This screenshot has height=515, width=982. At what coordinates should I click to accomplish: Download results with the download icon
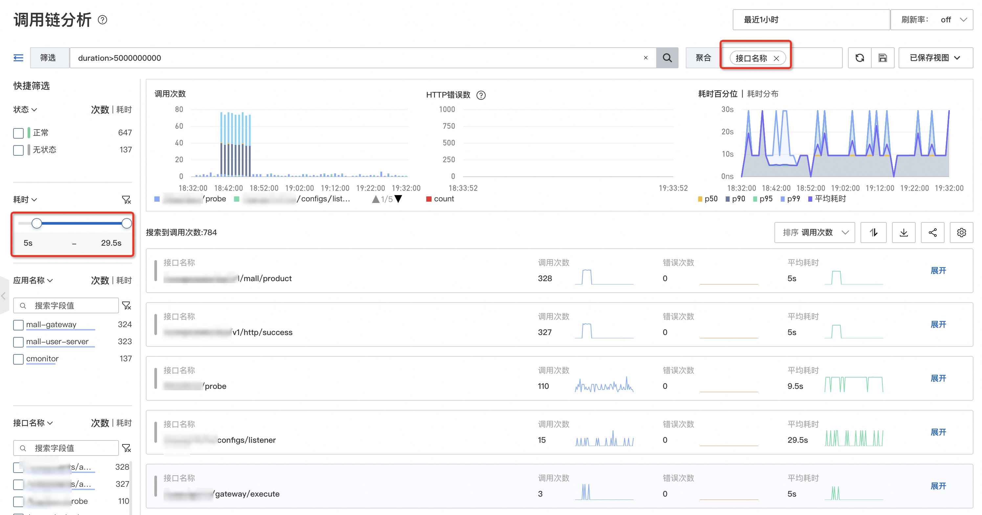[x=904, y=233]
